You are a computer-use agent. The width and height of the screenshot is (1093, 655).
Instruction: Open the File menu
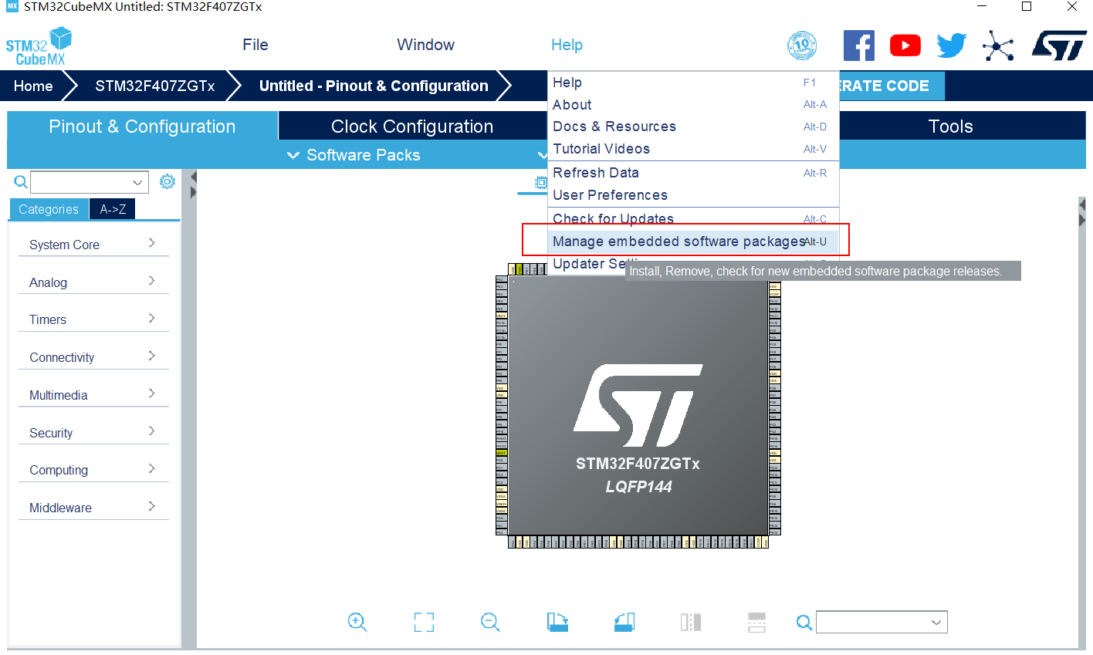(x=255, y=45)
